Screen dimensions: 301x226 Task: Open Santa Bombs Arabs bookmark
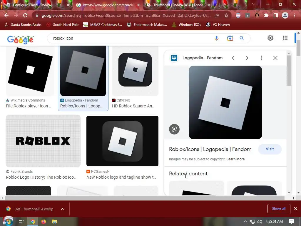pos(23,25)
